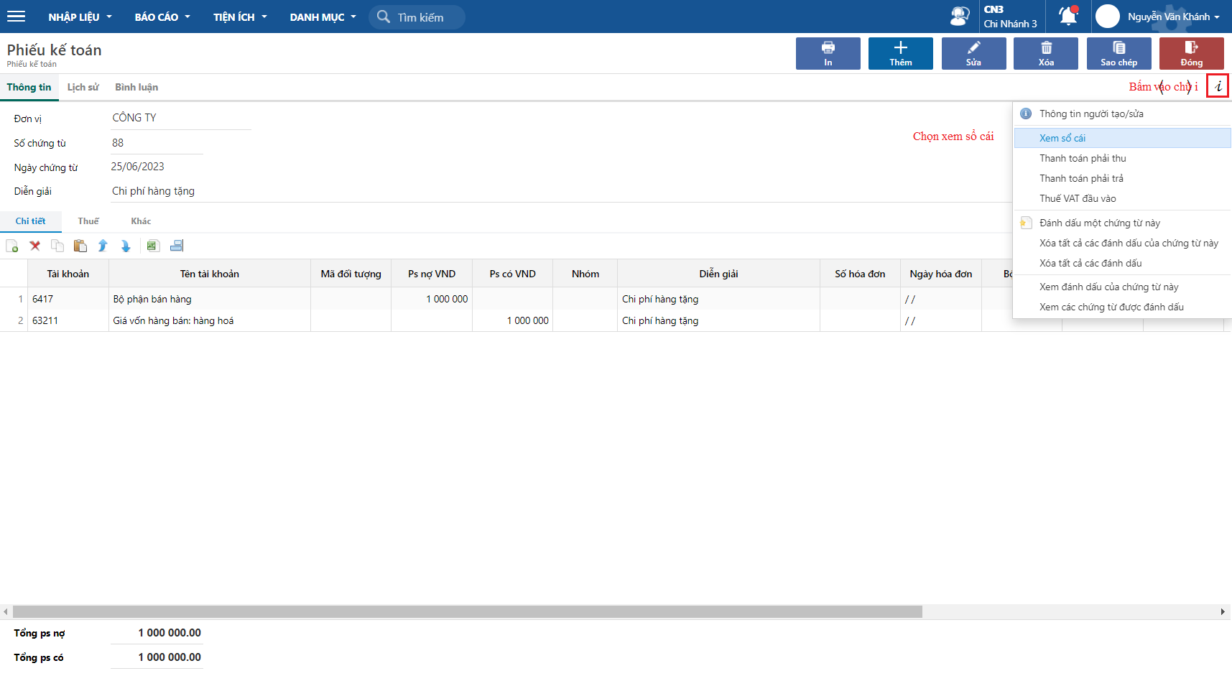1232x676 pixels.
Task: Click the Excel export icon
Action: click(x=152, y=246)
